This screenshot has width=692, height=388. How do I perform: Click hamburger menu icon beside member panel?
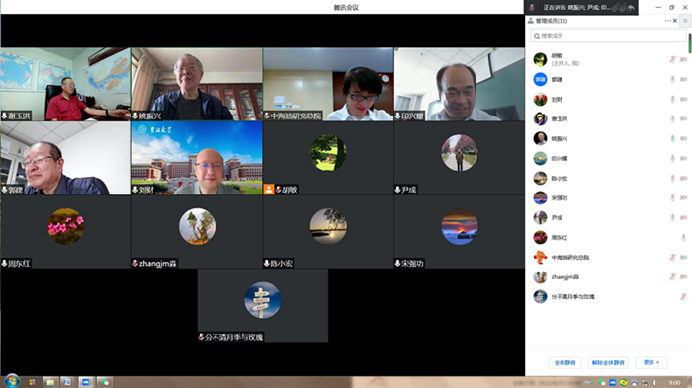[x=685, y=21]
